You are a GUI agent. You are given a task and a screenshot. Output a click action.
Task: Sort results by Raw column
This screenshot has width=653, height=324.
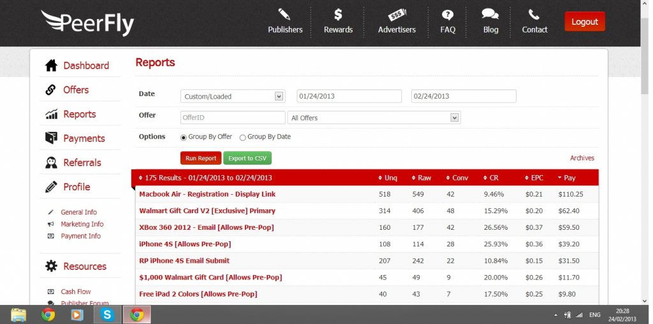click(422, 178)
